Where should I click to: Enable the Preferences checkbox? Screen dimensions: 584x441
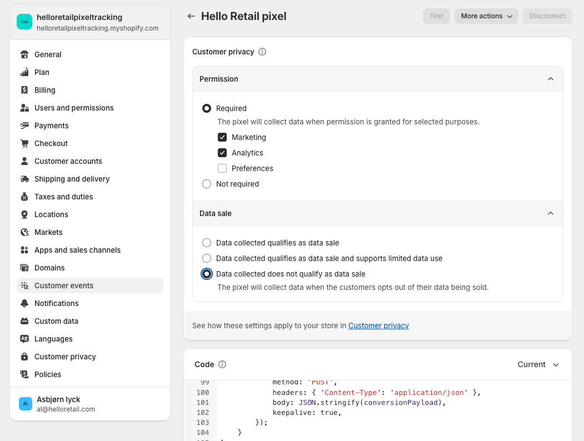pos(222,168)
